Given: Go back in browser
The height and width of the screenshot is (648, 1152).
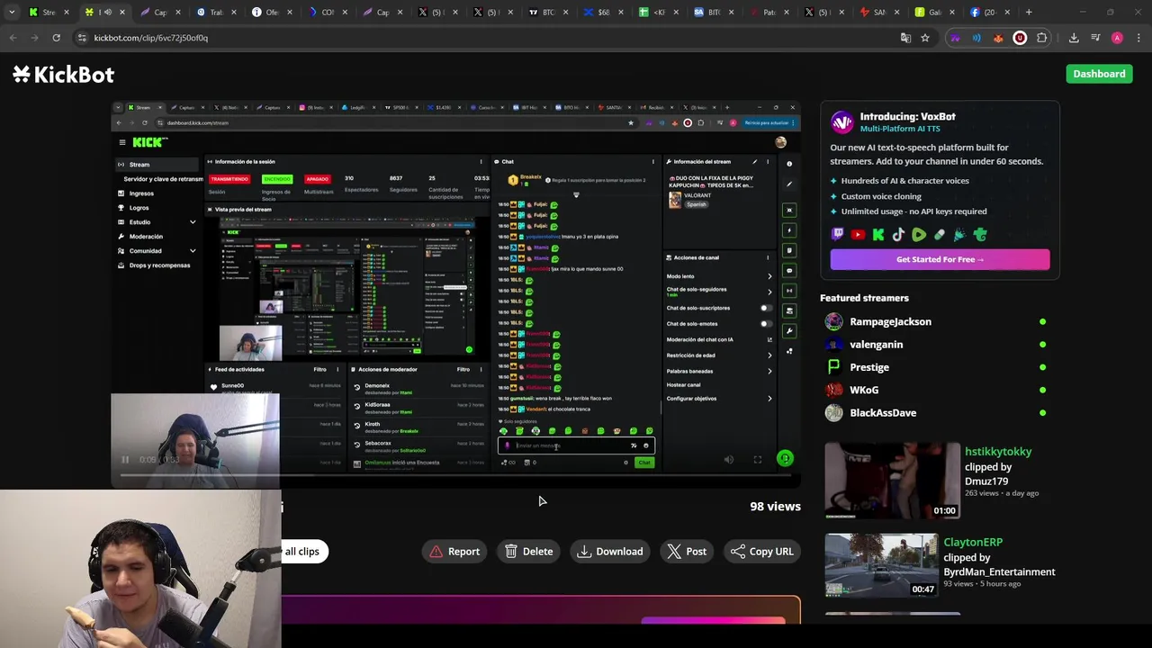Looking at the screenshot, I should [x=13, y=38].
